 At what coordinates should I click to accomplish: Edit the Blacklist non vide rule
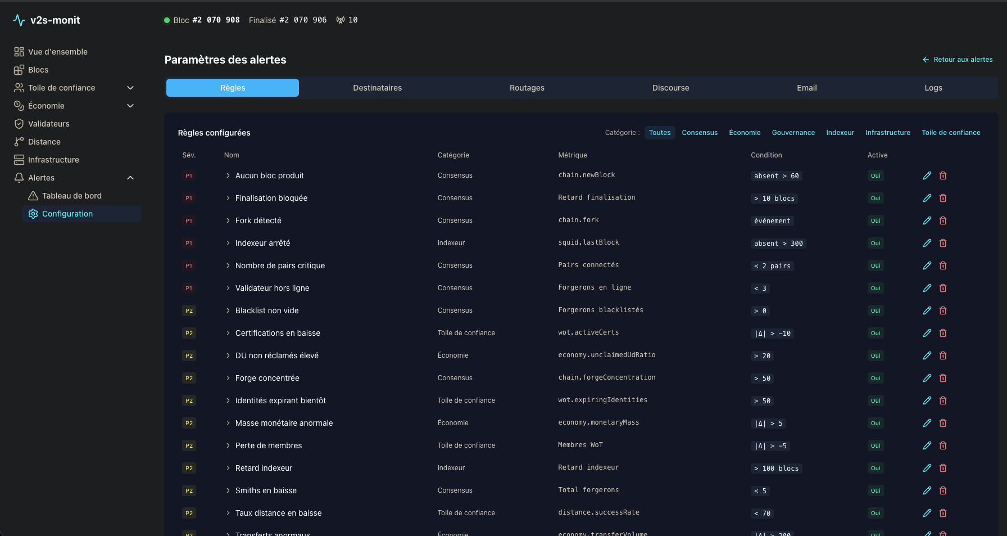[927, 310]
